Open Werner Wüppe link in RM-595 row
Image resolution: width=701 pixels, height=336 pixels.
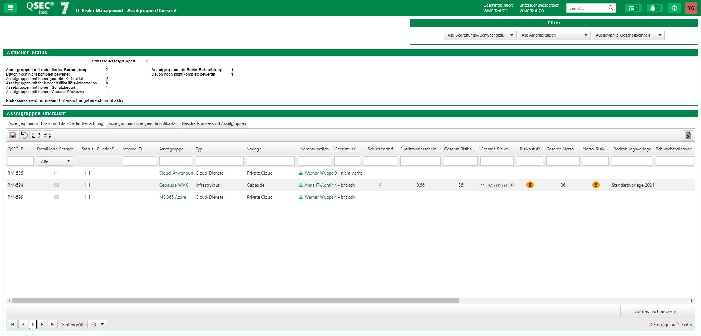(x=319, y=173)
